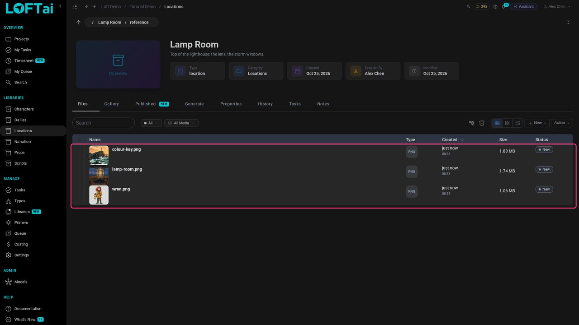
Task: Click the archive box icon in the files toolbar
Action: 482,123
